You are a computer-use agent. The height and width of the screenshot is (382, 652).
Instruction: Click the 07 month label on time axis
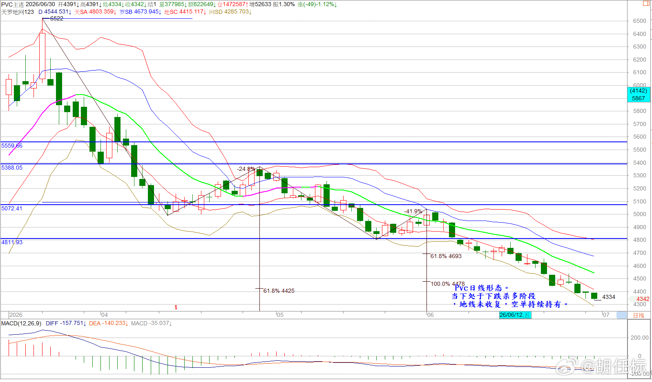click(x=606, y=315)
